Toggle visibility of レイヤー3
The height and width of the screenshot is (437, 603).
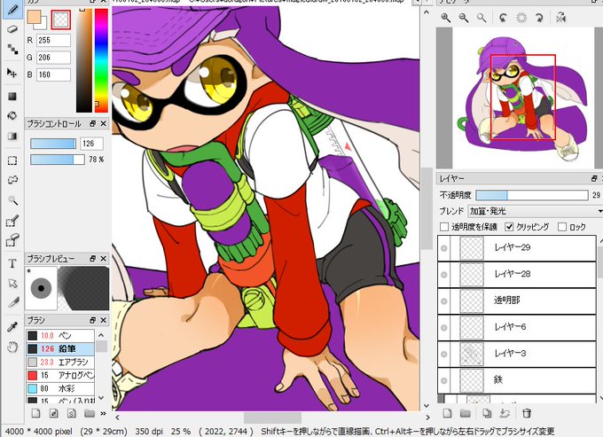coord(444,354)
